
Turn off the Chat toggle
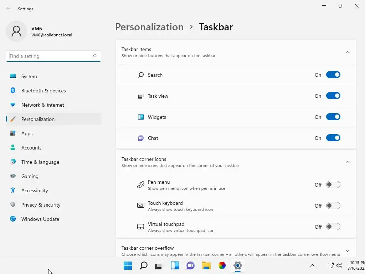coord(333,138)
